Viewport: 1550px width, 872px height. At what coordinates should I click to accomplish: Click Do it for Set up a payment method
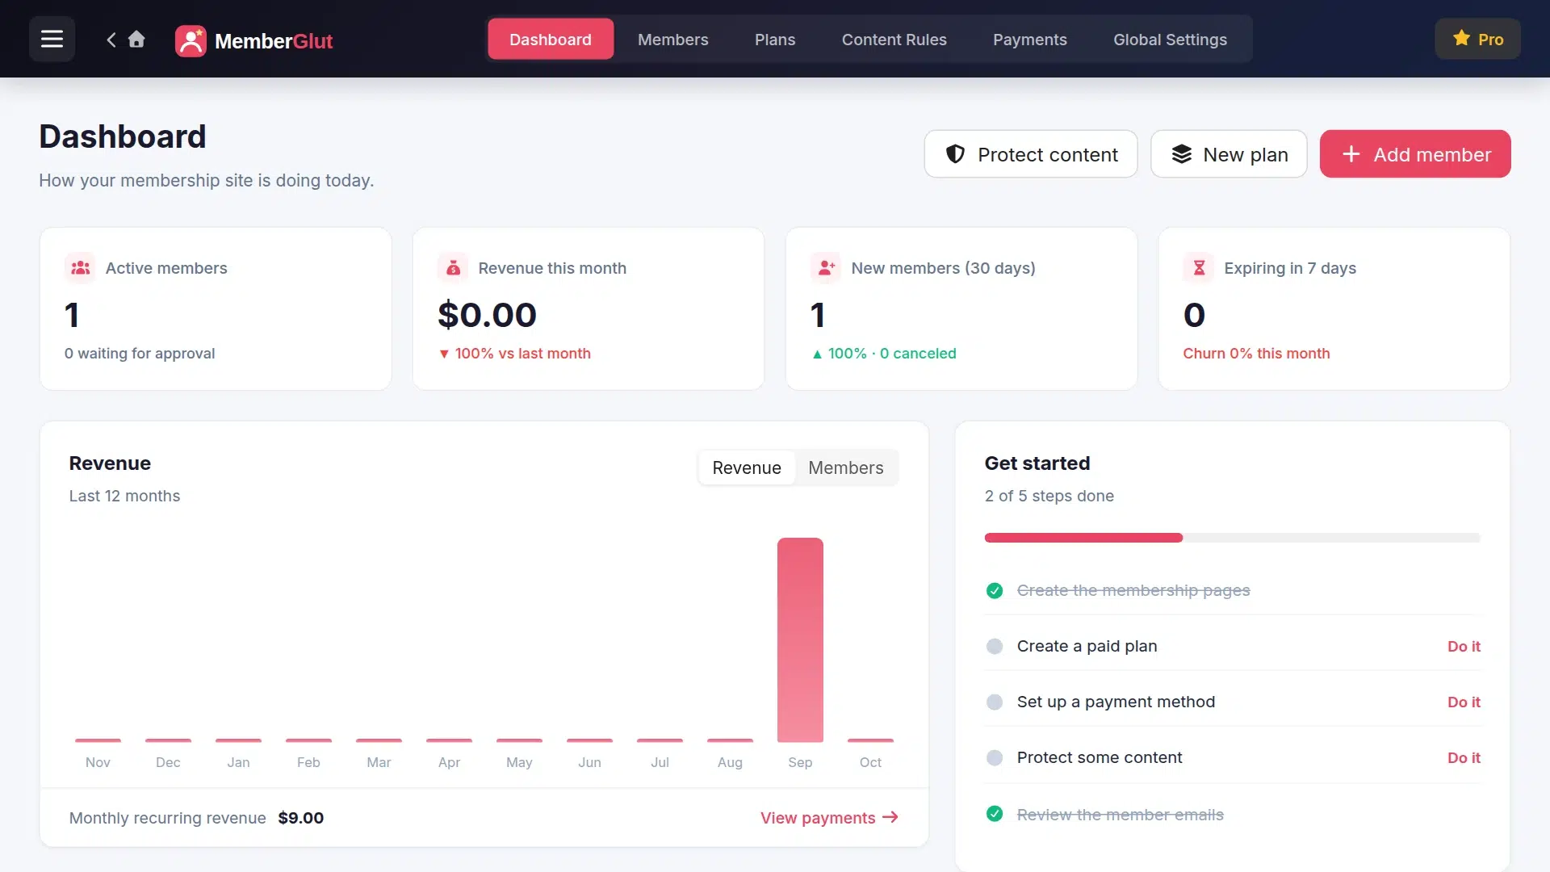tap(1464, 702)
